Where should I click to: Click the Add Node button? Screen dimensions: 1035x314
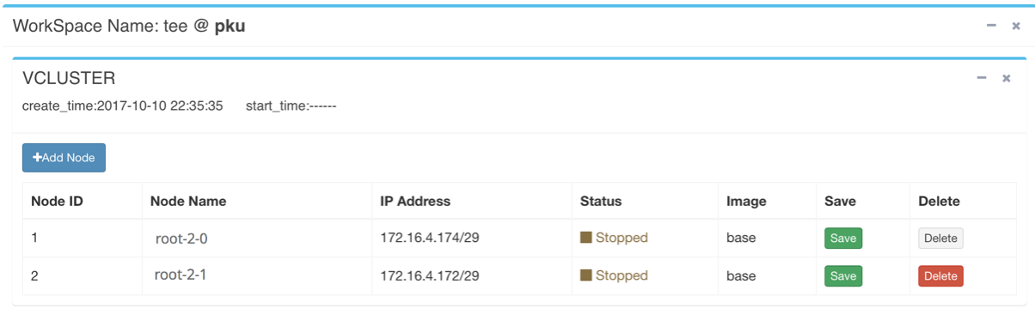64,158
